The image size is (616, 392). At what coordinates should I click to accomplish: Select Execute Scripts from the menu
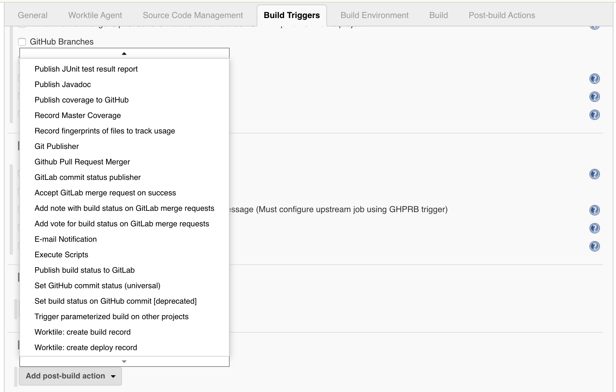pos(61,255)
